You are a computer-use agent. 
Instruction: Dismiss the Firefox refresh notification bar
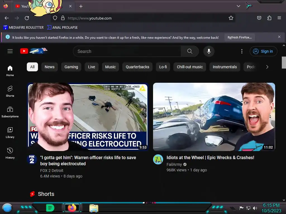pyautogui.click(x=279, y=37)
